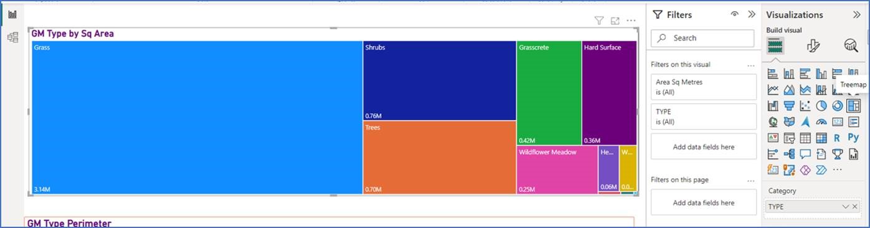Choose the Donut chart visual

837,106
